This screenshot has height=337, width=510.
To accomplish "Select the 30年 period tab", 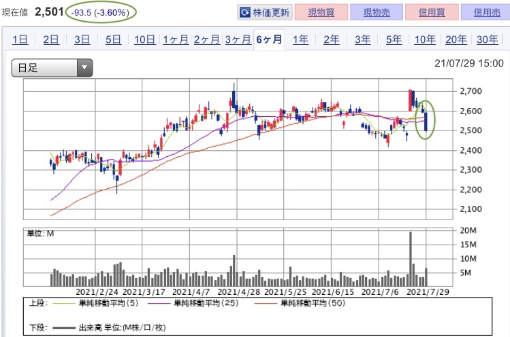I will pos(487,39).
